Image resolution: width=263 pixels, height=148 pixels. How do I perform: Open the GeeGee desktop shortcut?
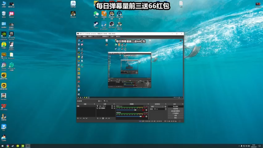(12, 14)
